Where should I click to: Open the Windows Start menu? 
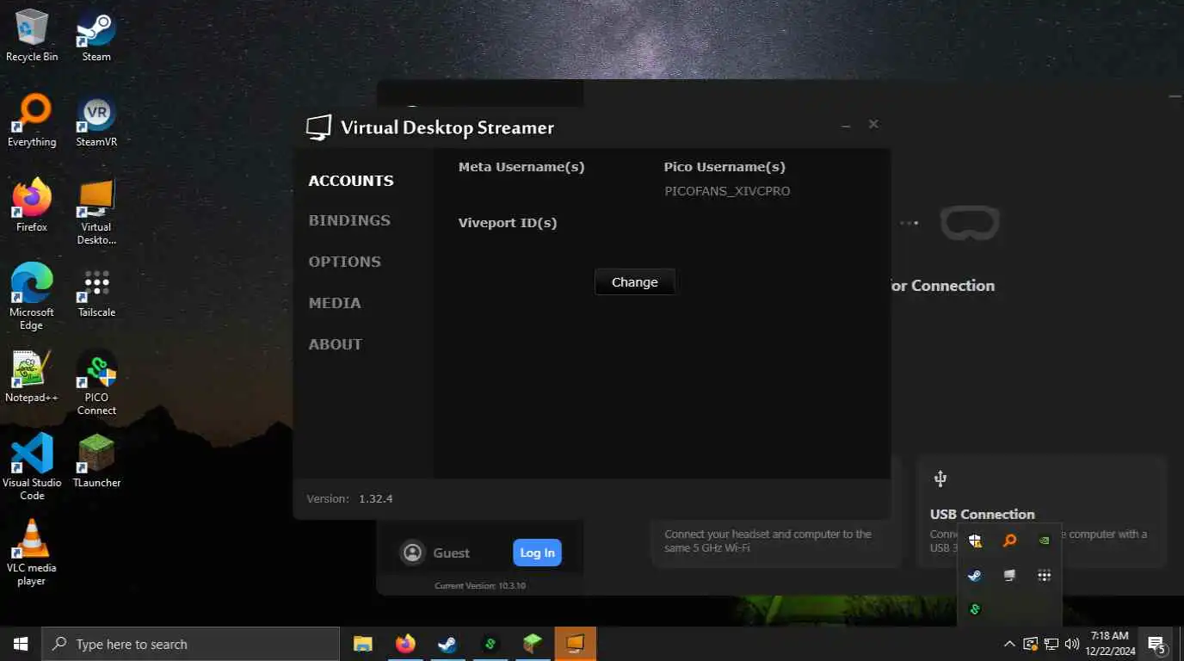tap(21, 644)
